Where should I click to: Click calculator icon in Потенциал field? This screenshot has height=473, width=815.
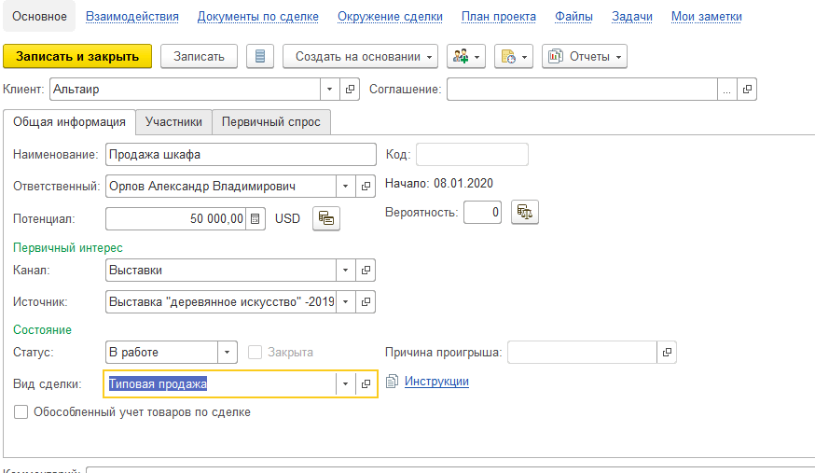click(255, 218)
